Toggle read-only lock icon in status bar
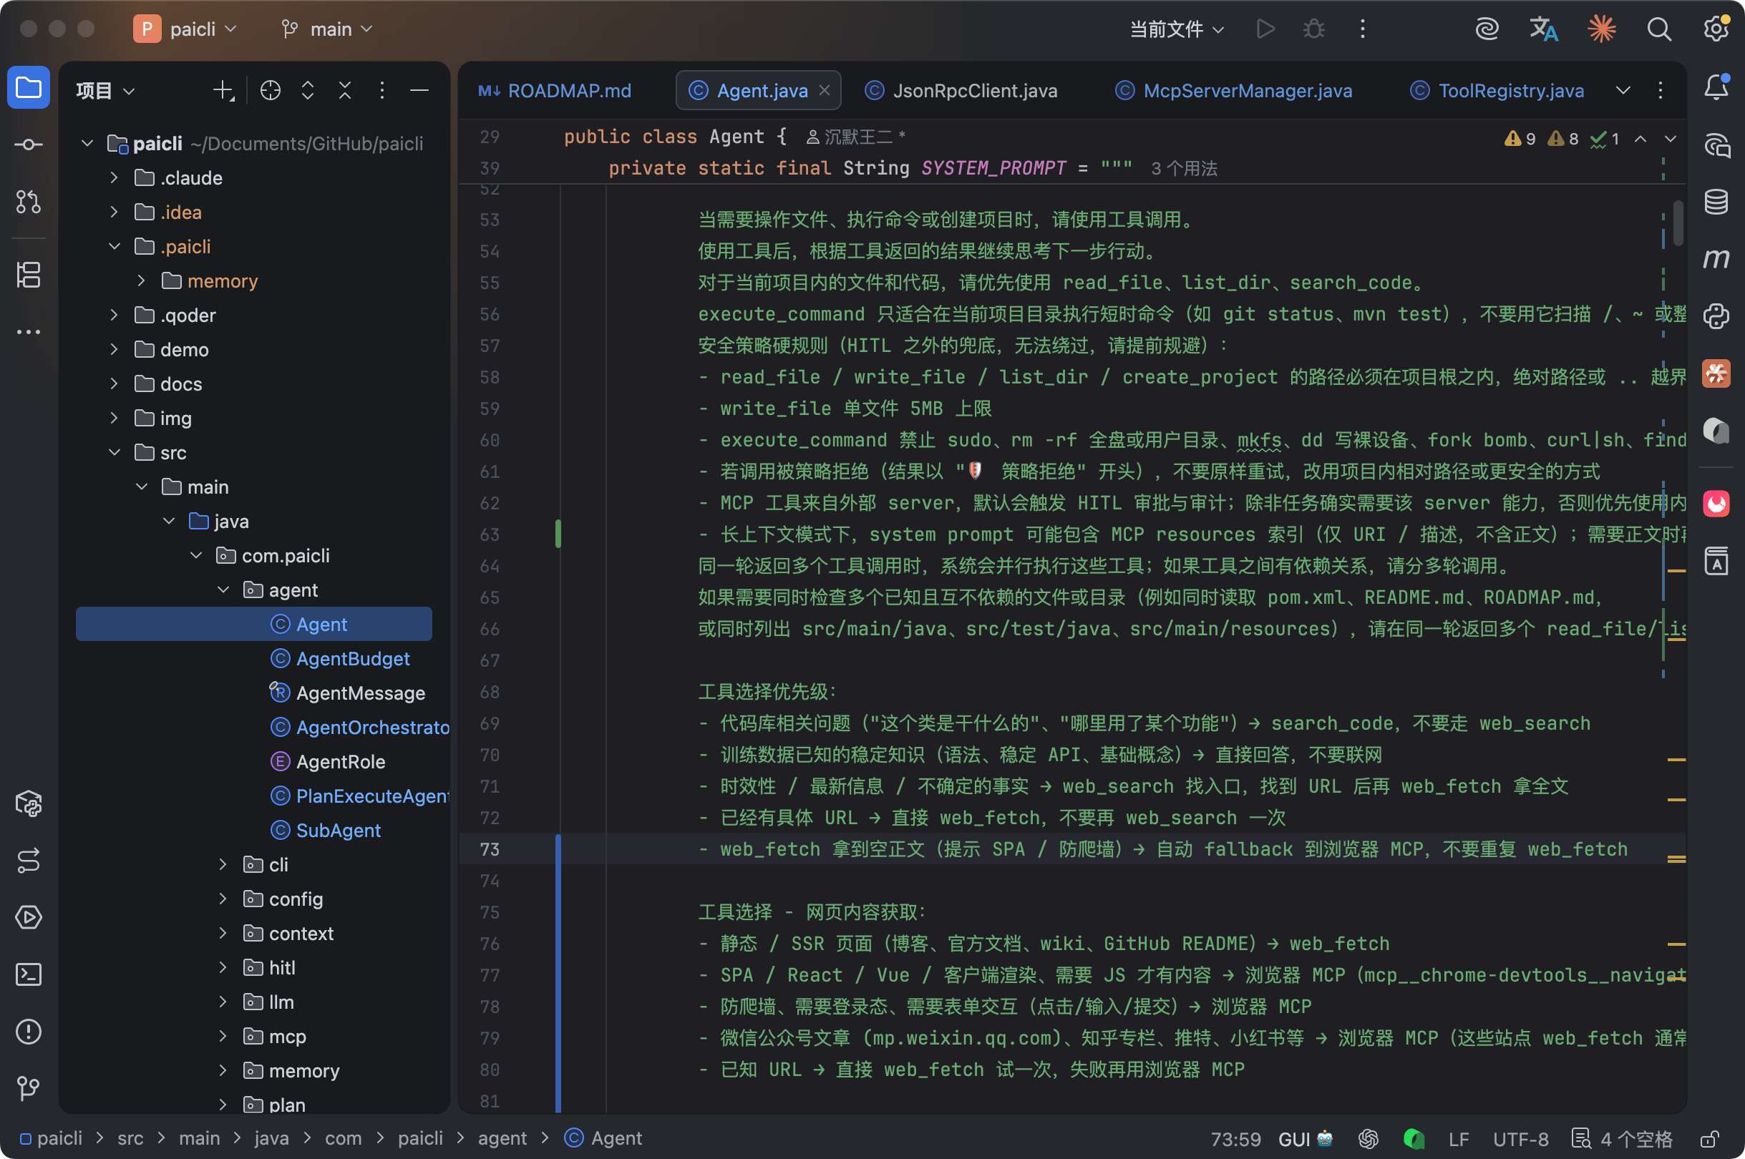The image size is (1745, 1159). pos(1708,1139)
